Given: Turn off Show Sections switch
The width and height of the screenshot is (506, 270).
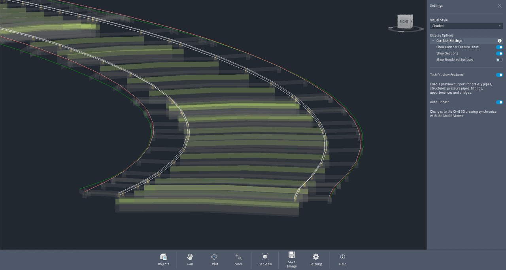Looking at the screenshot, I should coord(499,53).
